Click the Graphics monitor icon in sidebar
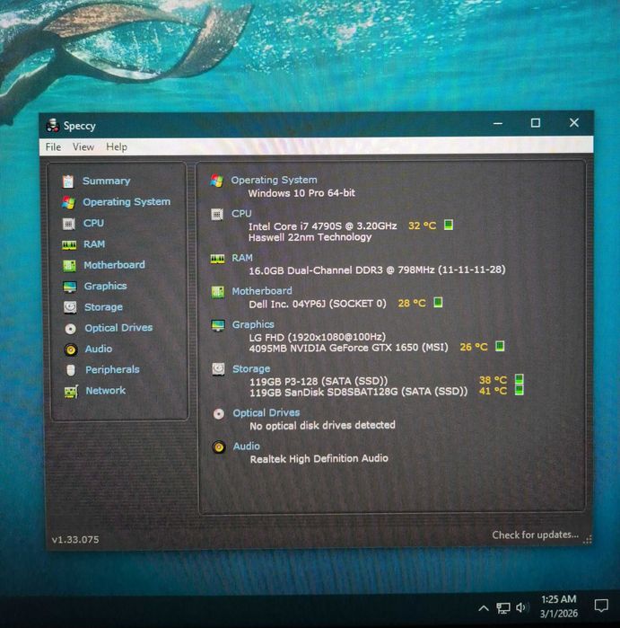Viewport: 620px width, 628px height. [x=70, y=287]
